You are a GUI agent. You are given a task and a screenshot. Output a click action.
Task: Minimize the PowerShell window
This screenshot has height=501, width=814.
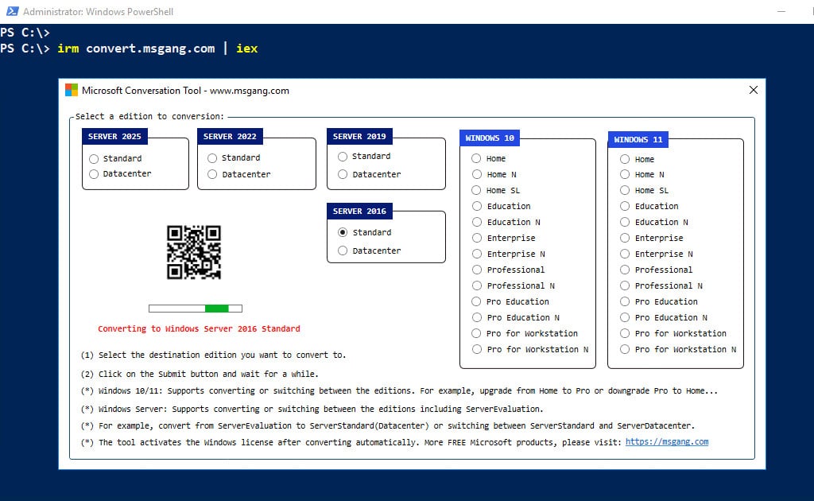pyautogui.click(x=781, y=11)
